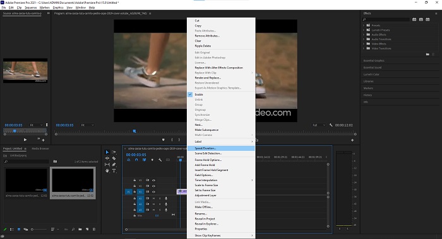442x239 pixels.
Task: Expand the Presets folder in Effects
Action: tap(364, 25)
